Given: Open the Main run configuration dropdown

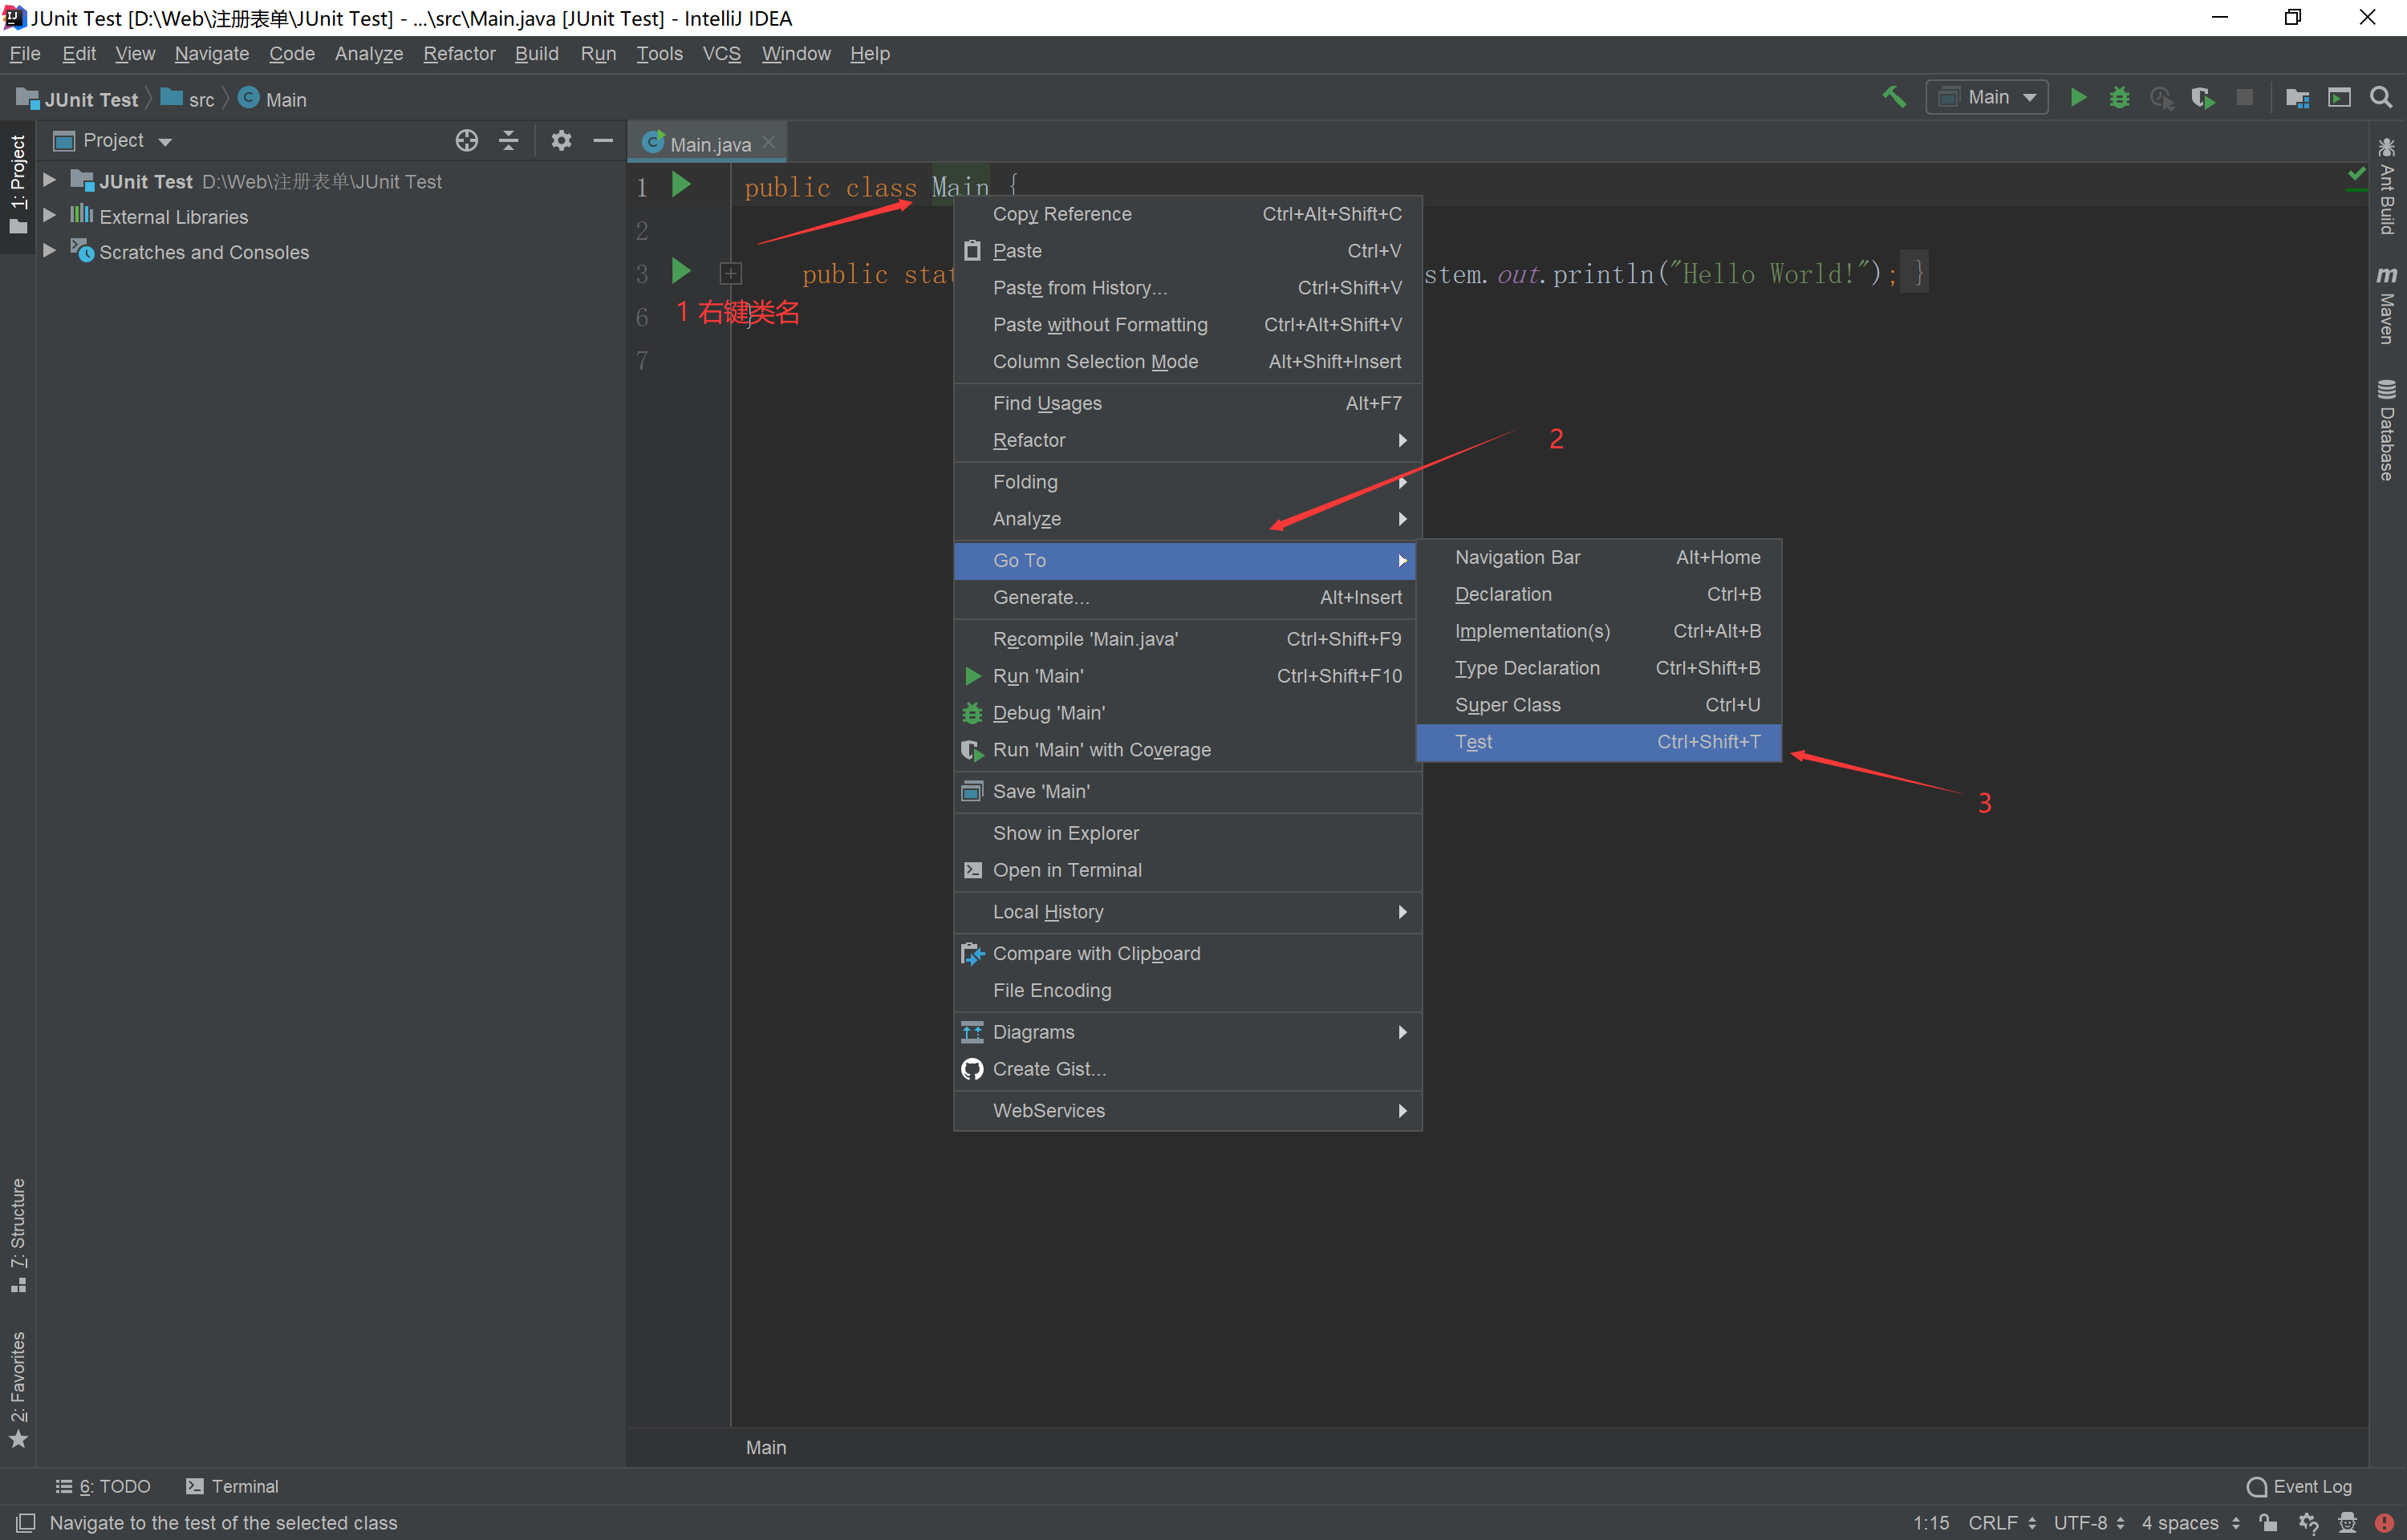Looking at the screenshot, I should point(1987,97).
